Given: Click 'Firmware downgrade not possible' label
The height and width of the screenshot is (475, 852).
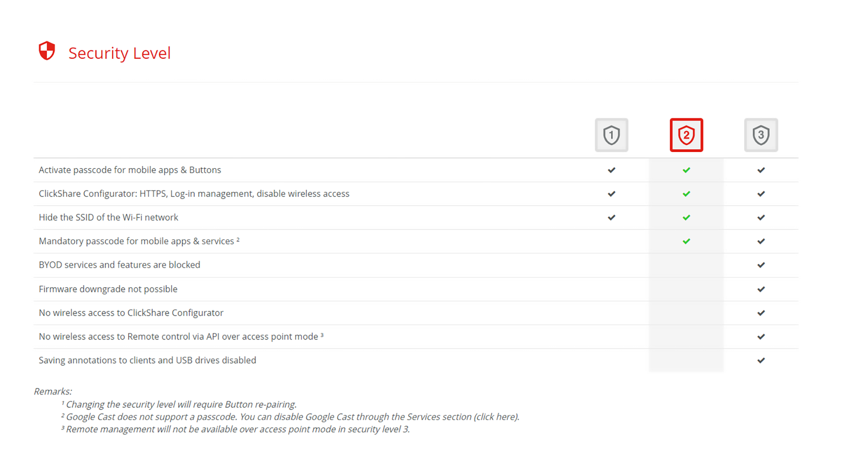Looking at the screenshot, I should click(x=108, y=289).
